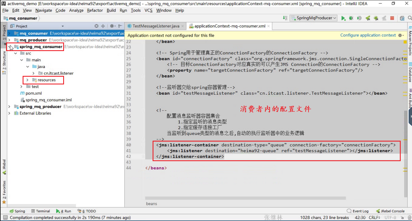
Task: Click Configure application context link
Action: pos(368,35)
